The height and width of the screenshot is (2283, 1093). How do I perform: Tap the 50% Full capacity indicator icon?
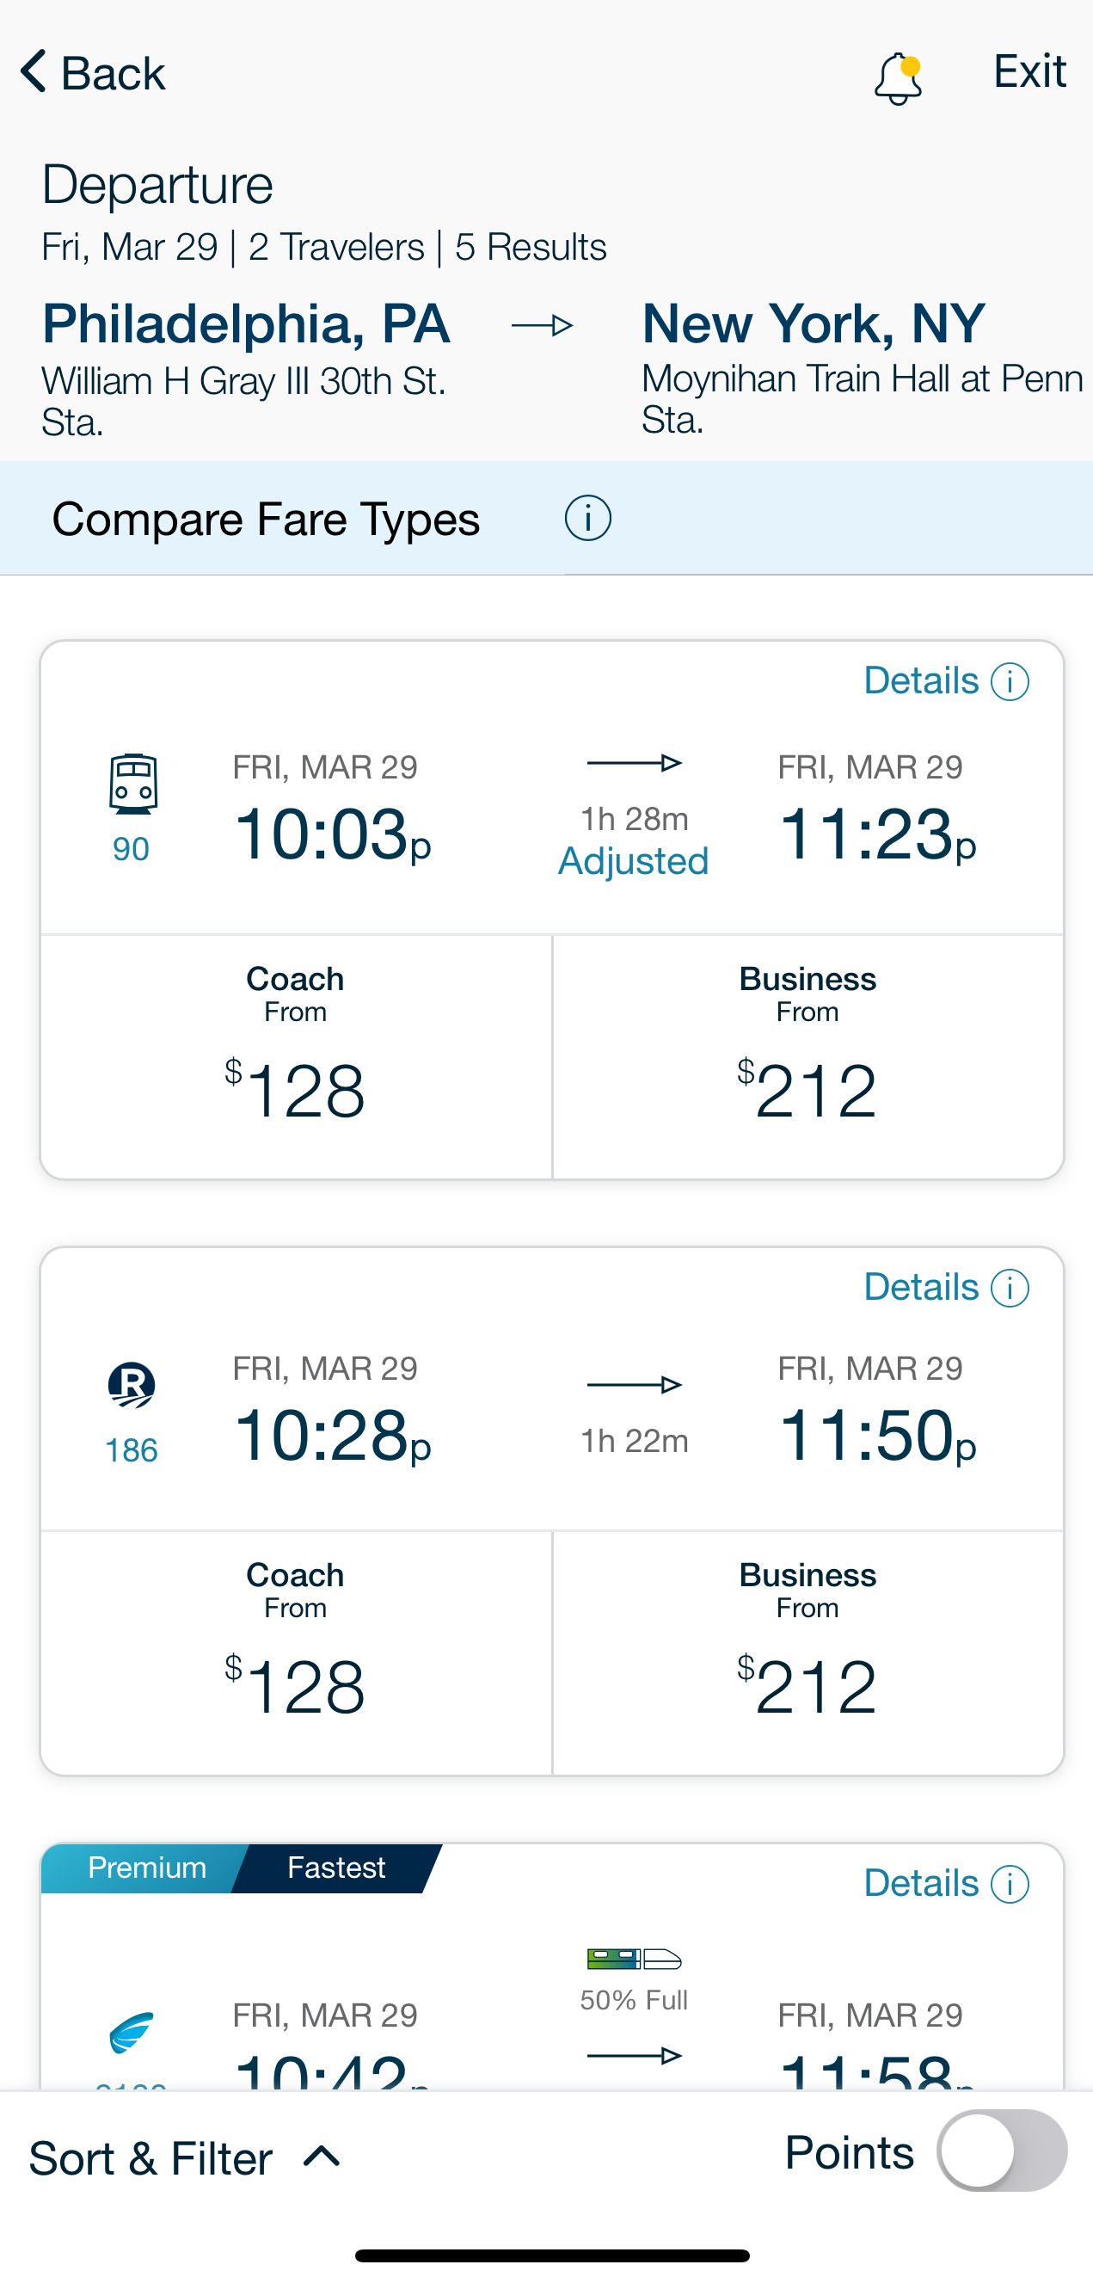click(634, 1959)
